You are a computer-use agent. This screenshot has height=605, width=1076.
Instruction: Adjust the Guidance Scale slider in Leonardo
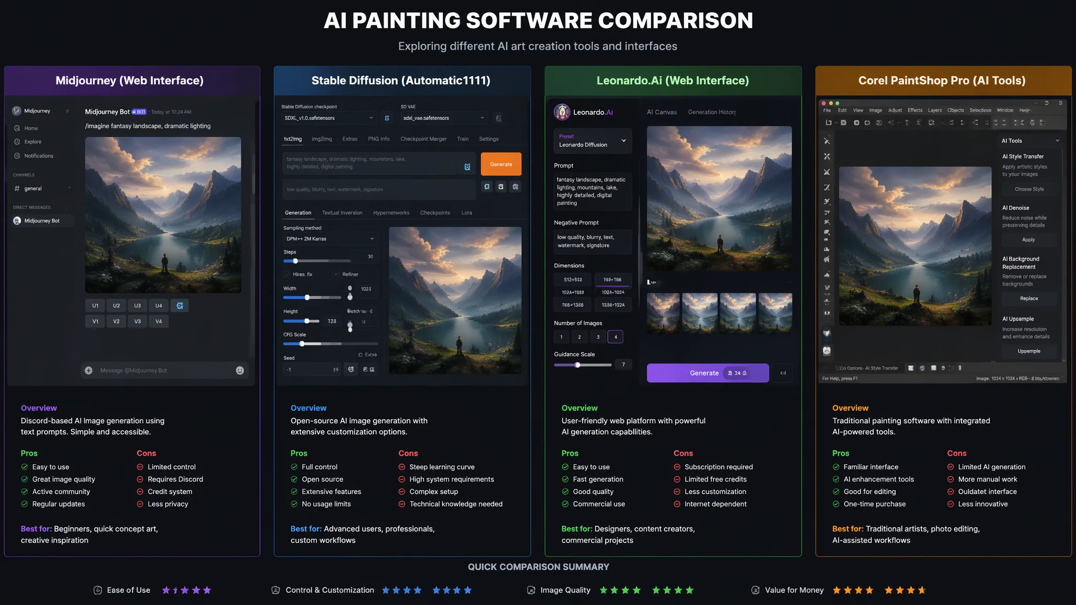pos(583,365)
